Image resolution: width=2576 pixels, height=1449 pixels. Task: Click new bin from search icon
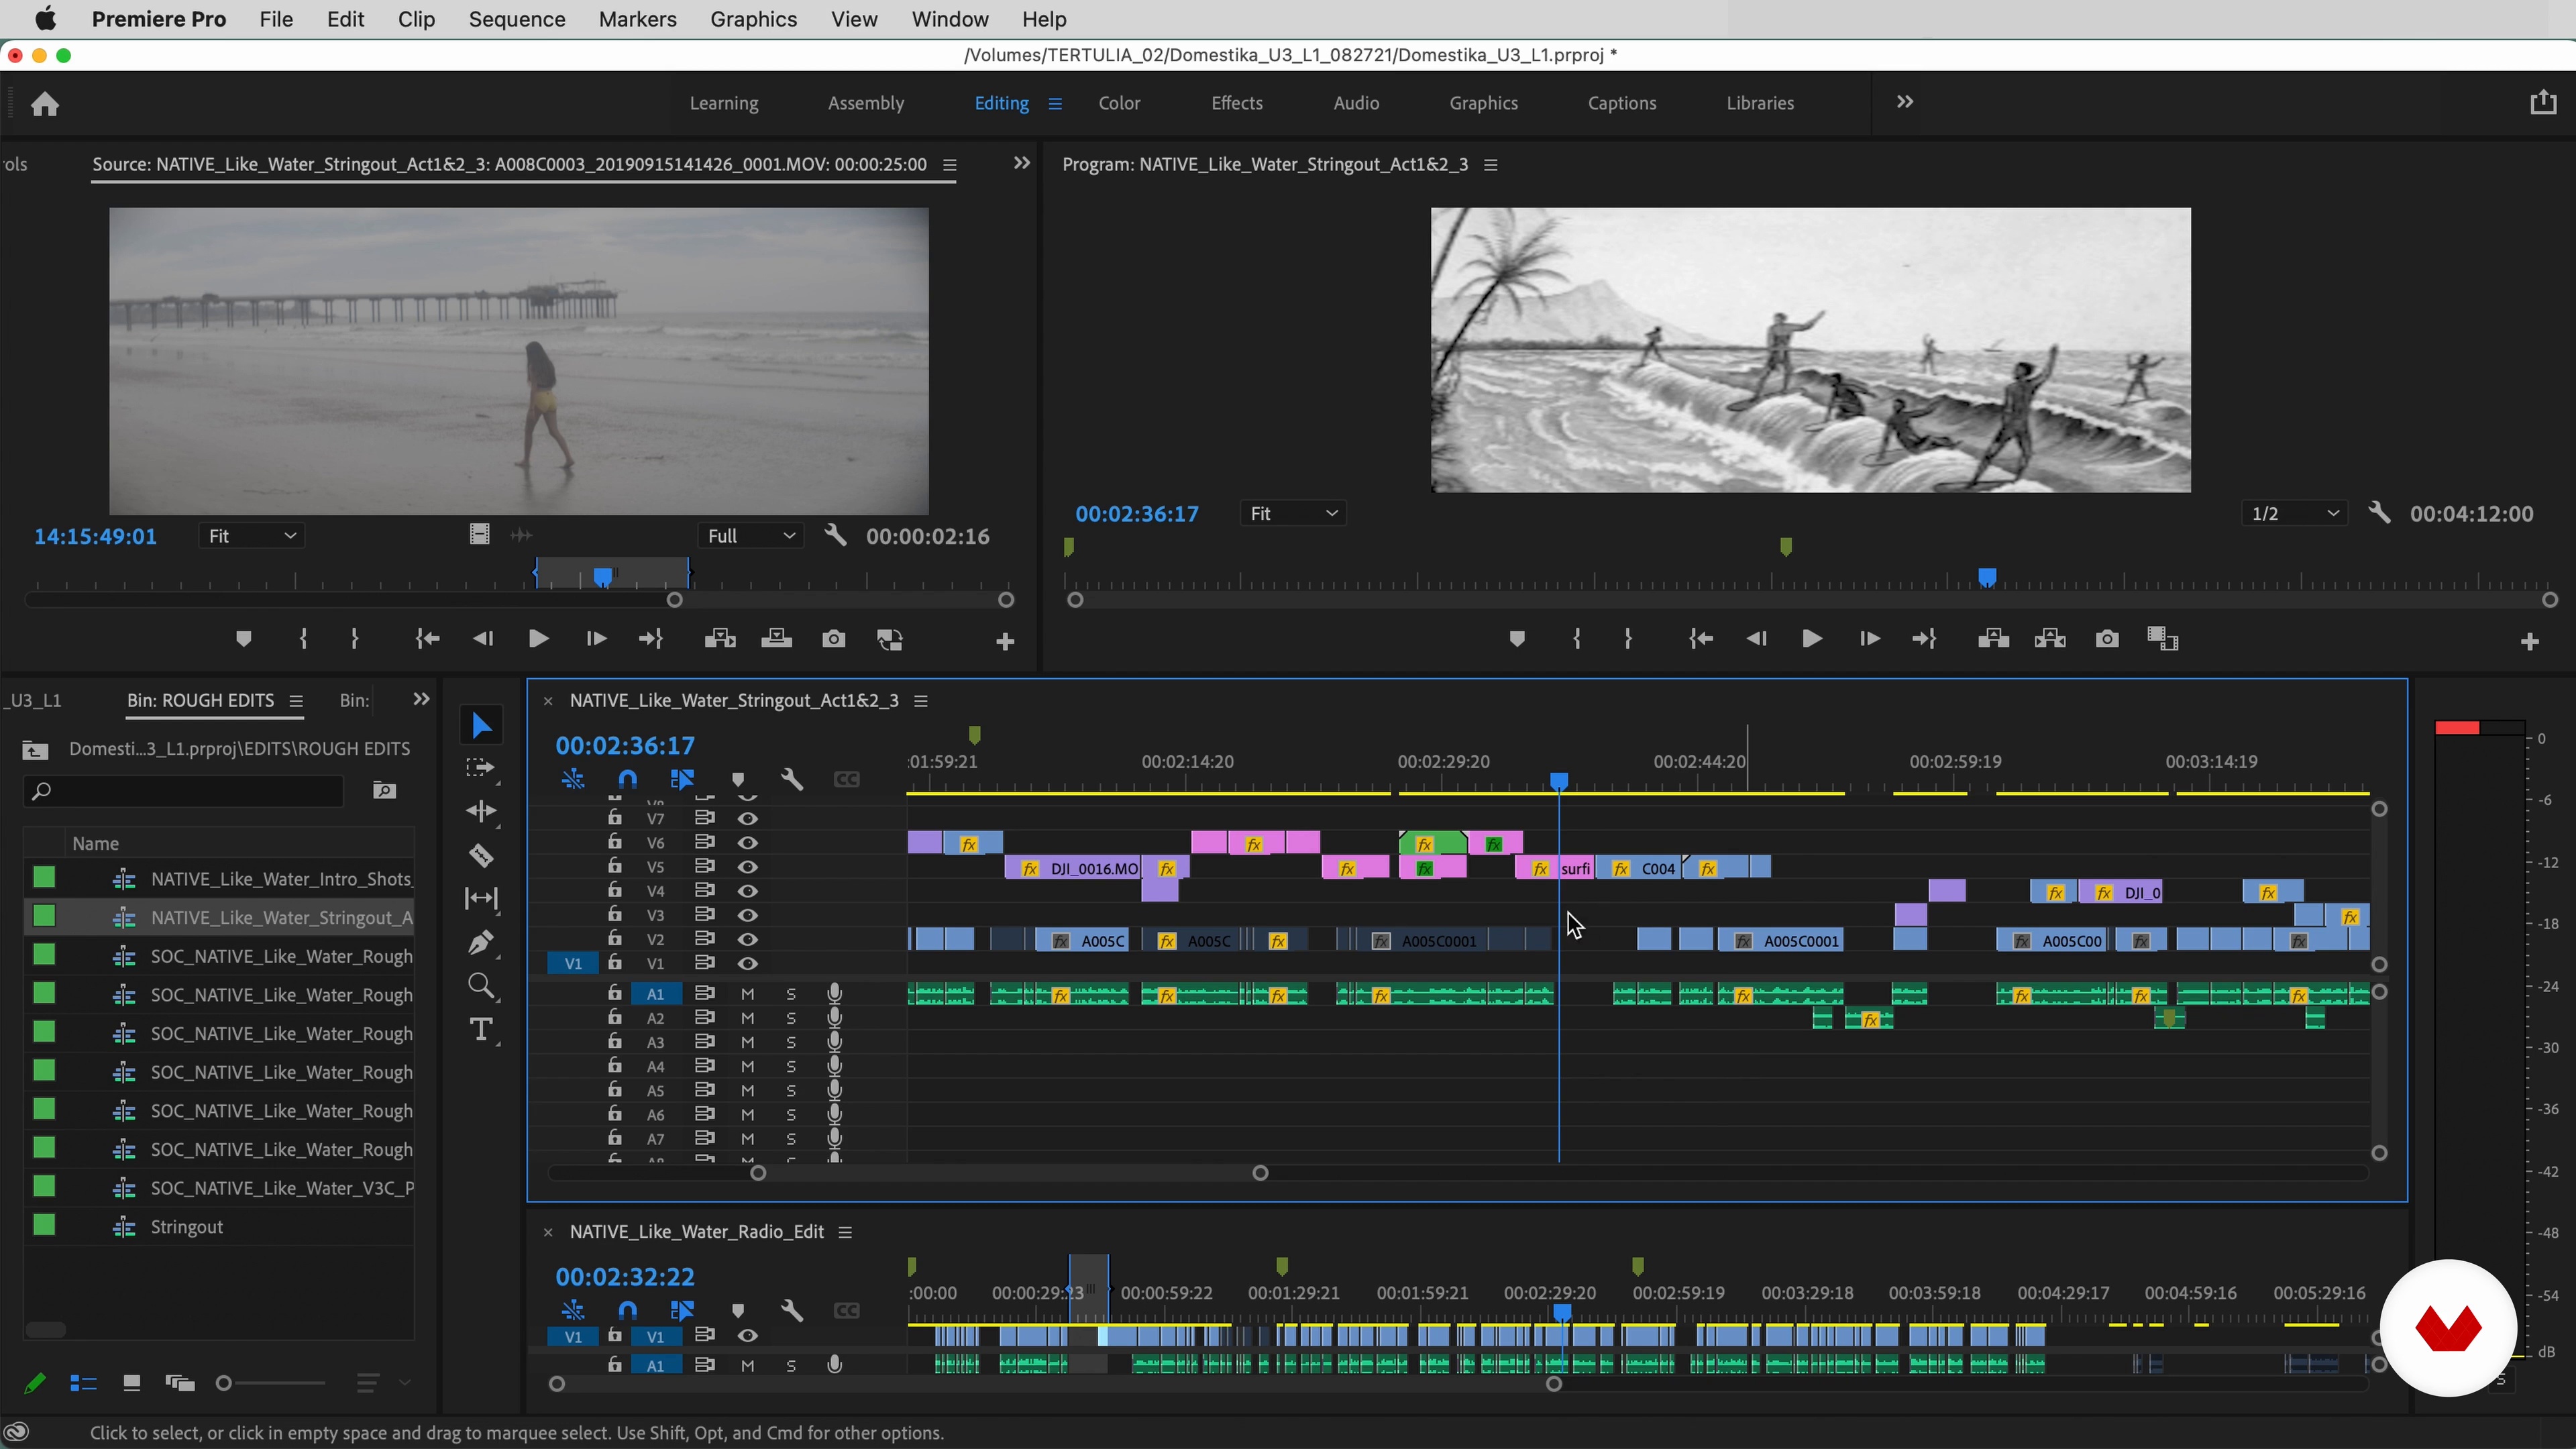pyautogui.click(x=384, y=791)
